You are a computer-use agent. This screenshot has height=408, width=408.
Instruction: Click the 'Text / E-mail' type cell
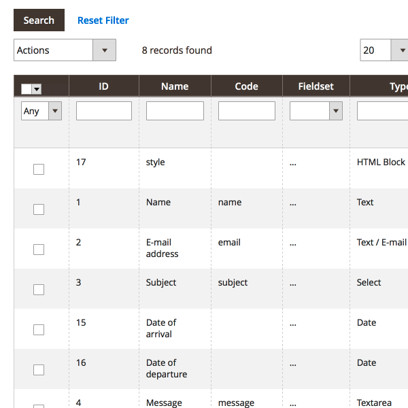point(381,242)
